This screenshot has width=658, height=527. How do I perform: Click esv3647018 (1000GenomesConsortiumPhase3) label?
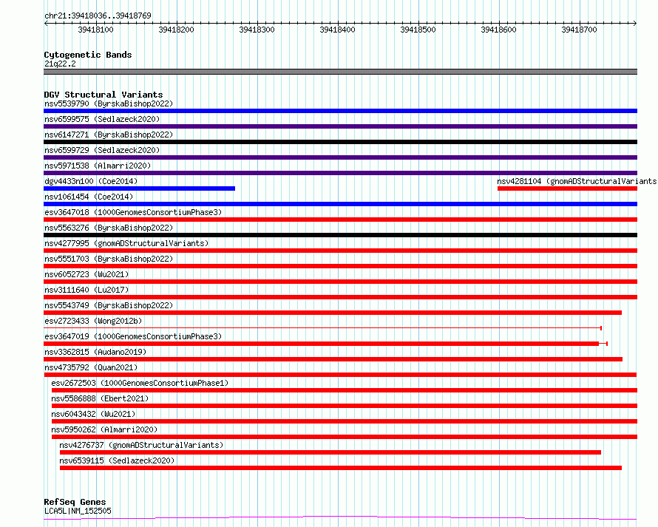pos(133,212)
